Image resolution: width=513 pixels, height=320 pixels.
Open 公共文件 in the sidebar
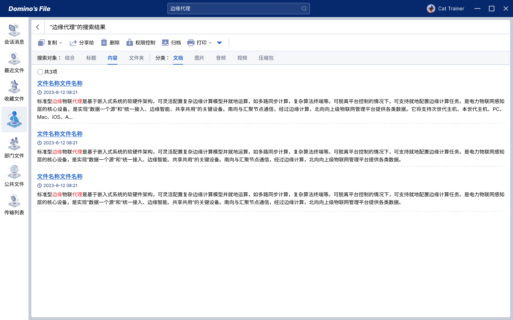coord(14,176)
